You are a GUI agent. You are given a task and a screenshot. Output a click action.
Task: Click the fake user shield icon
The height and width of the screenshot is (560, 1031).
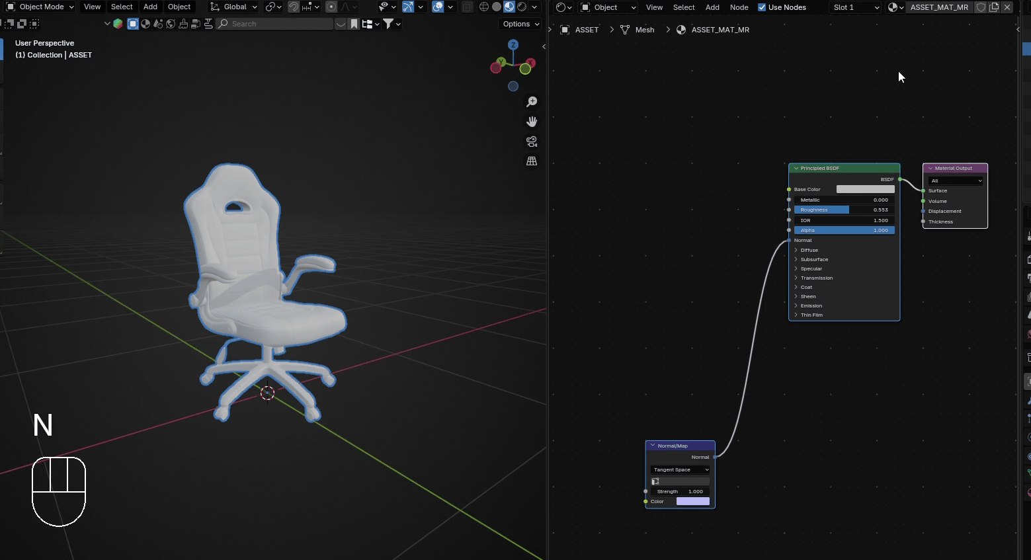981,7
